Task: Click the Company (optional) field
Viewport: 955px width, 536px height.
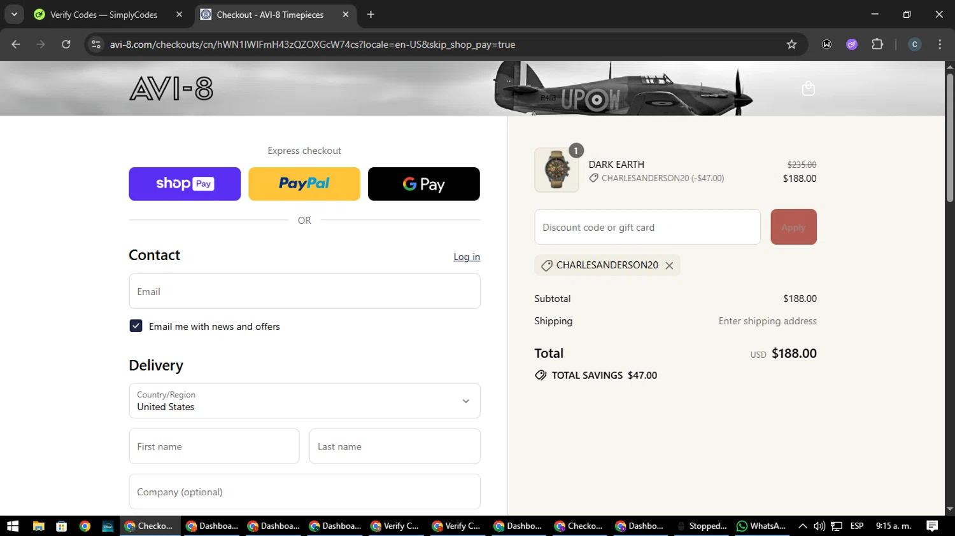Action: tap(304, 491)
